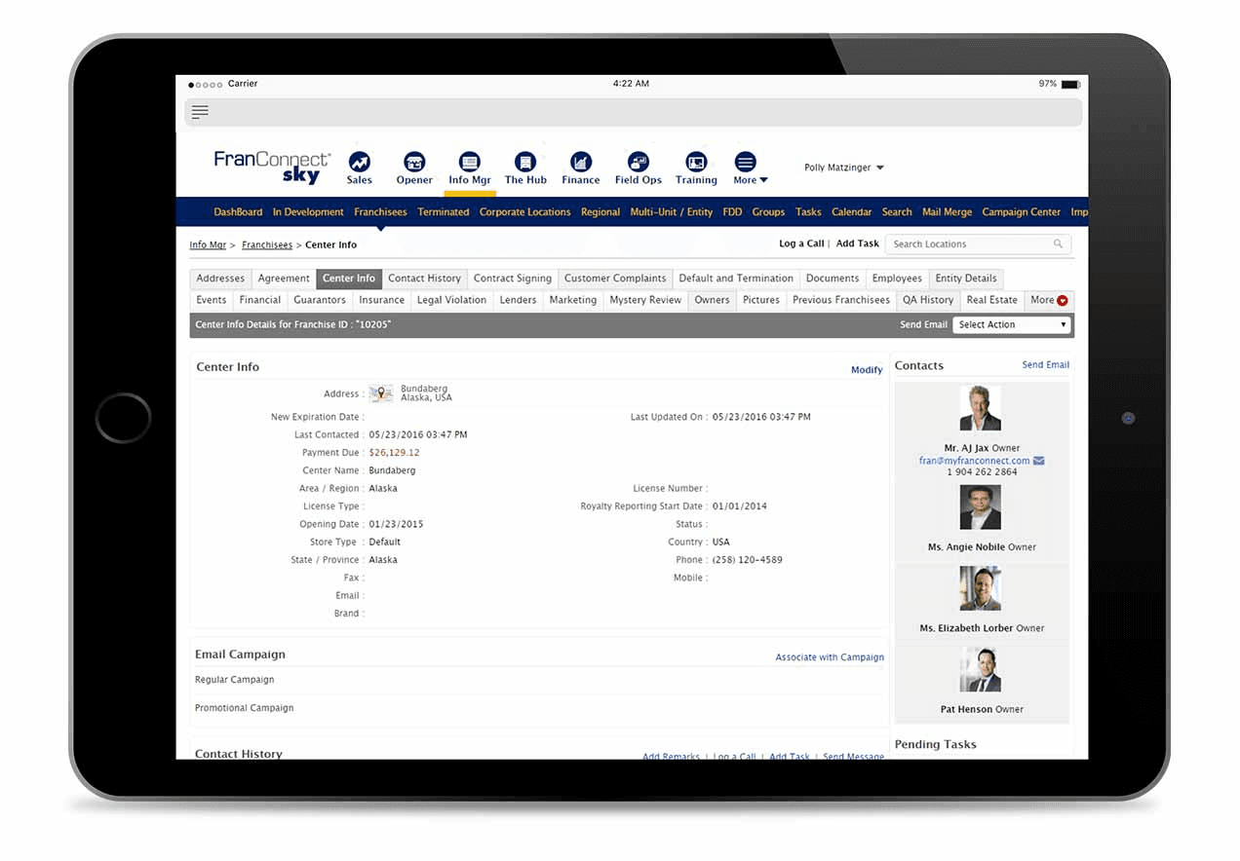Click Associate with Campaign link
1240x861 pixels.
[x=830, y=657]
